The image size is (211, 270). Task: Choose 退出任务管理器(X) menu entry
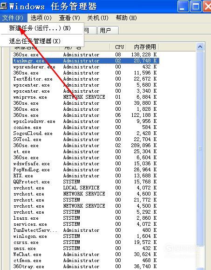click(41, 41)
